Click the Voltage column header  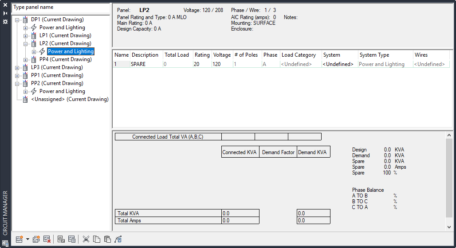(x=222, y=55)
